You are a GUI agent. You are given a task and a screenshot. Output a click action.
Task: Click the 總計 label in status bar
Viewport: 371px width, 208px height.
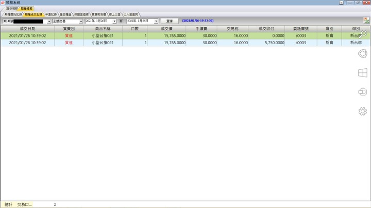click(8, 204)
